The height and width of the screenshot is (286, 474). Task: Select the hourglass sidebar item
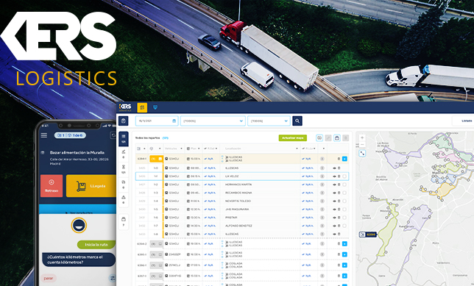click(124, 169)
